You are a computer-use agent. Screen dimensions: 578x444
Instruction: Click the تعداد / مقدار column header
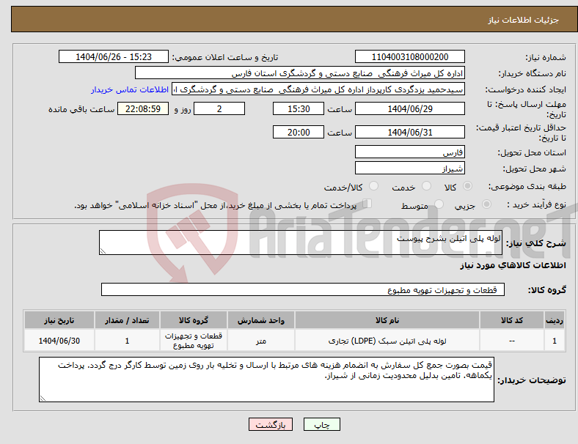click(x=127, y=320)
